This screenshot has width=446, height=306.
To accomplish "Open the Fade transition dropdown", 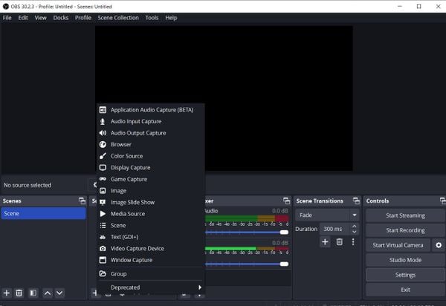I will pyautogui.click(x=327, y=215).
